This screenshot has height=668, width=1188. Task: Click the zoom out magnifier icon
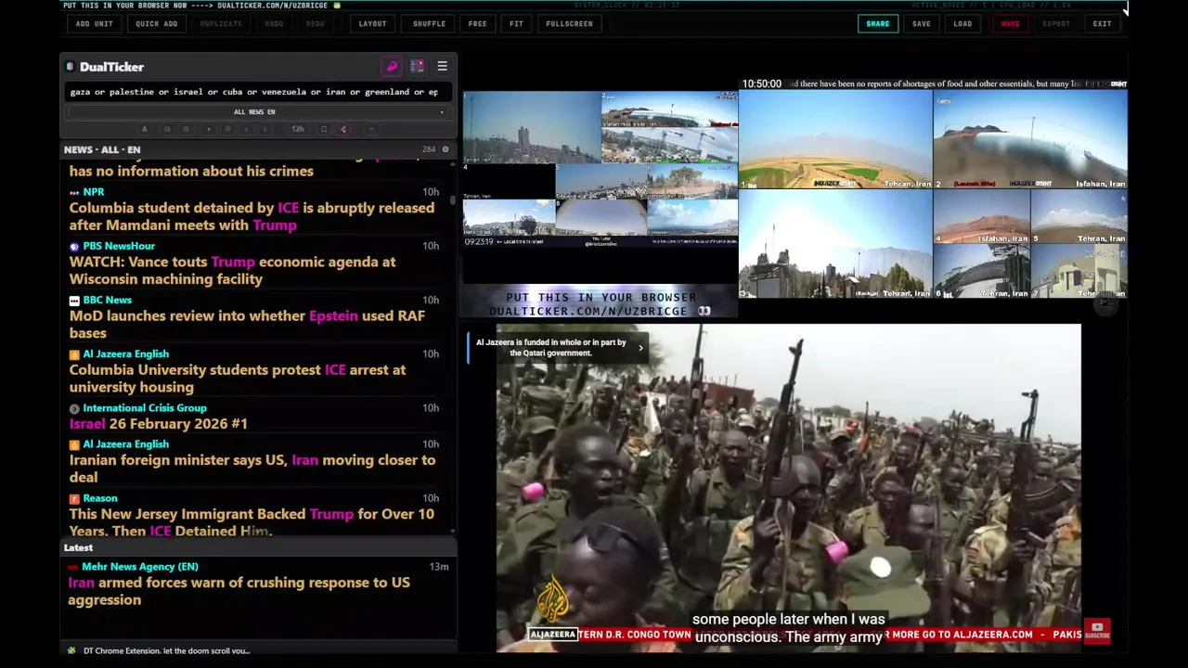(x=167, y=129)
